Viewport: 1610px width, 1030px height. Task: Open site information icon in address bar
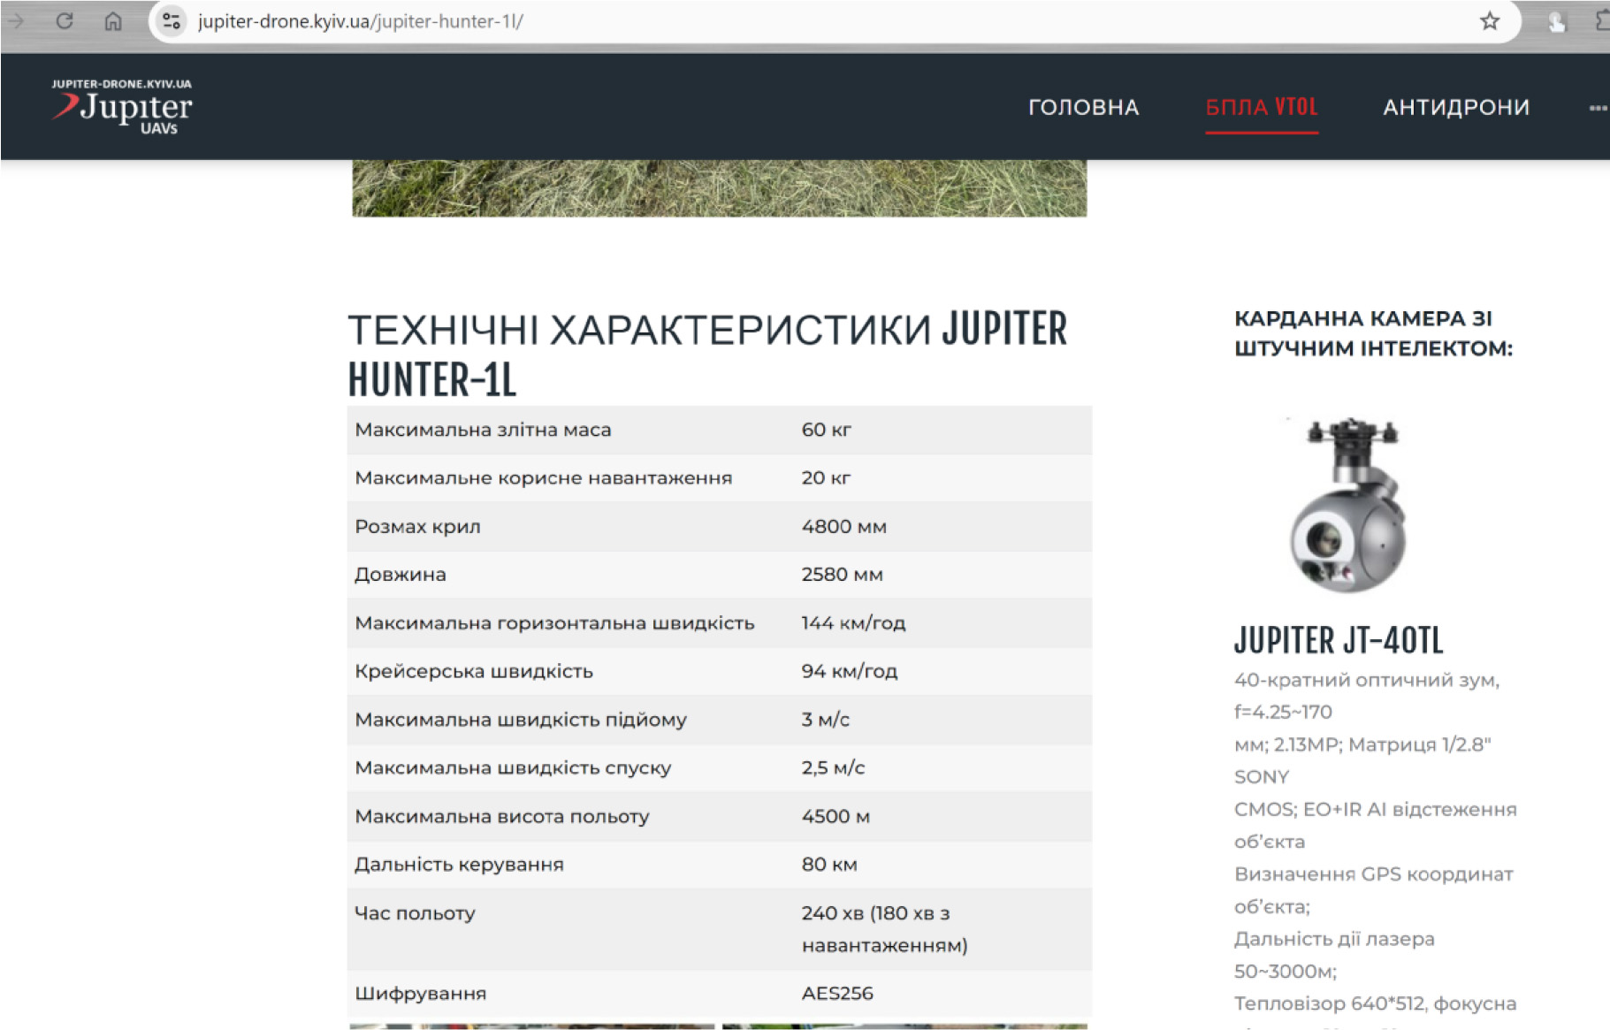(172, 21)
